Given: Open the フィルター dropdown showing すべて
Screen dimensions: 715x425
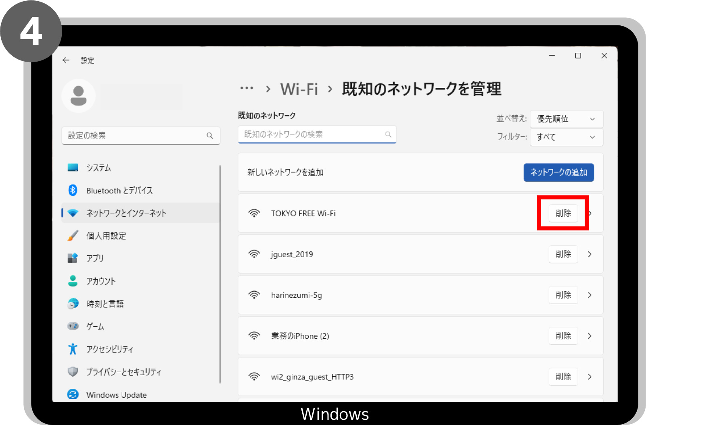Looking at the screenshot, I should click(566, 137).
